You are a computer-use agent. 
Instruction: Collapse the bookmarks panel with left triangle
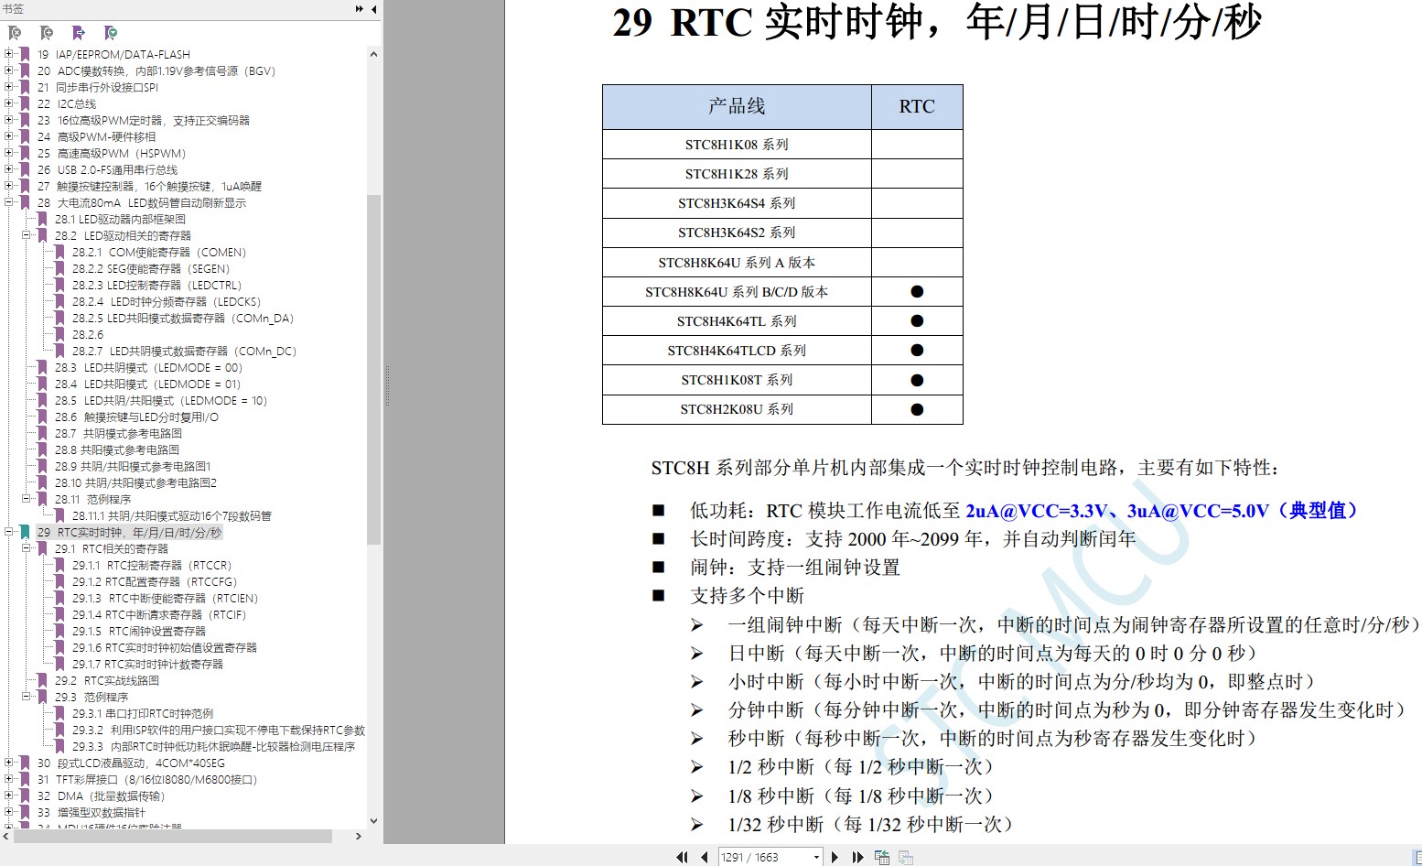373,9
